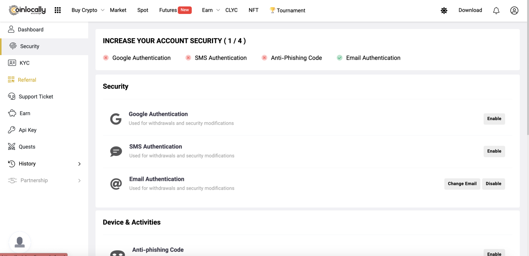Disable Email Authentication
This screenshot has width=529, height=256.
493,184
